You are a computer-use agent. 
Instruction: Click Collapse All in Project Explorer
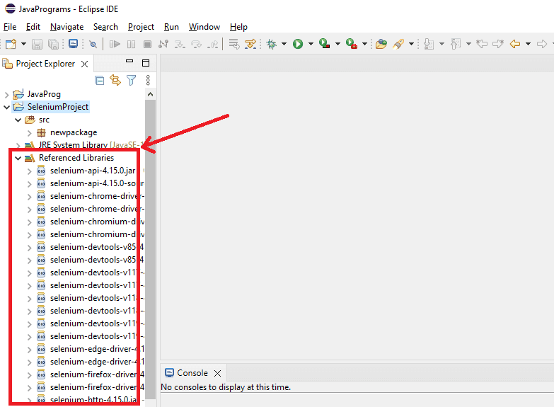100,80
